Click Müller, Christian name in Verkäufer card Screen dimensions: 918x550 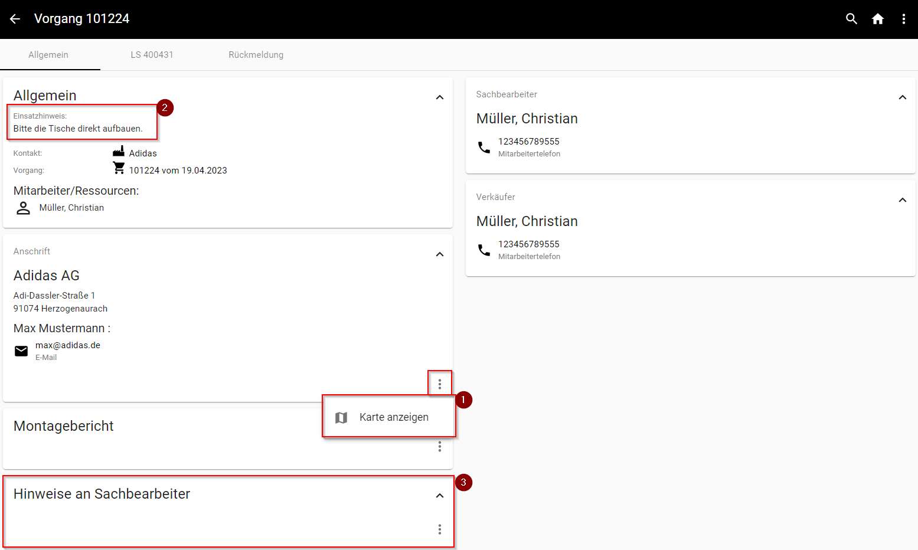pos(527,221)
